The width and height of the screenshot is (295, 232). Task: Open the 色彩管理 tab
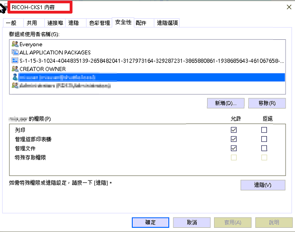point(99,23)
